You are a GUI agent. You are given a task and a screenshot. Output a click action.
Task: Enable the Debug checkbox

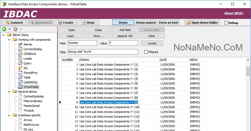coord(226,23)
